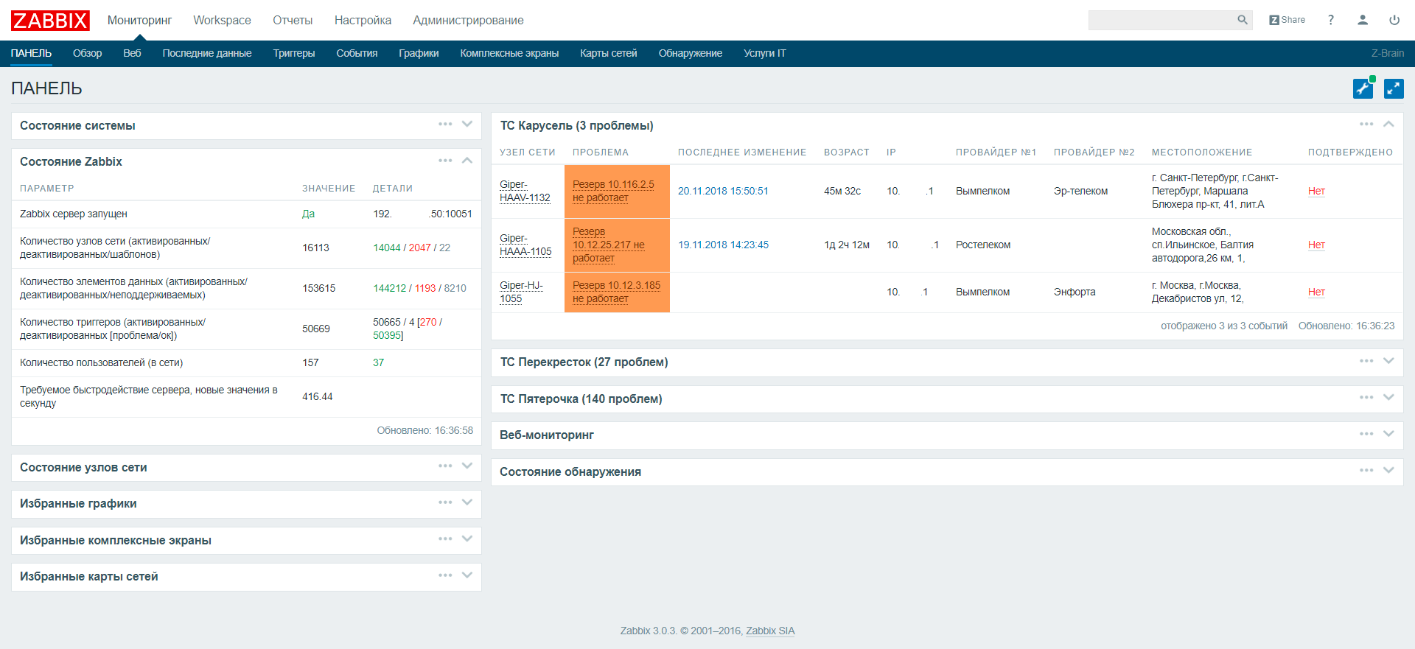Open the options dots of Состояние Zabbix

[445, 160]
